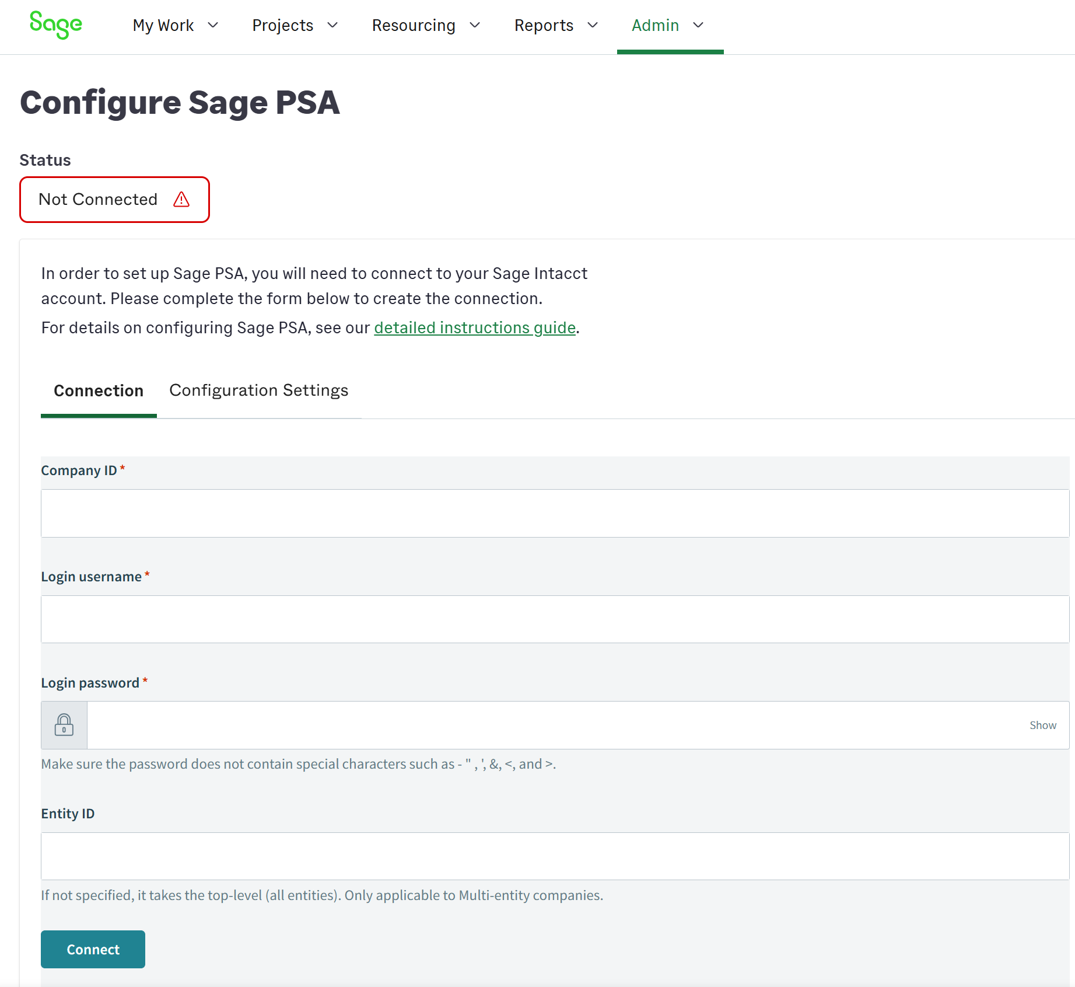Click the password special characters hint text
1075x987 pixels.
(299, 764)
